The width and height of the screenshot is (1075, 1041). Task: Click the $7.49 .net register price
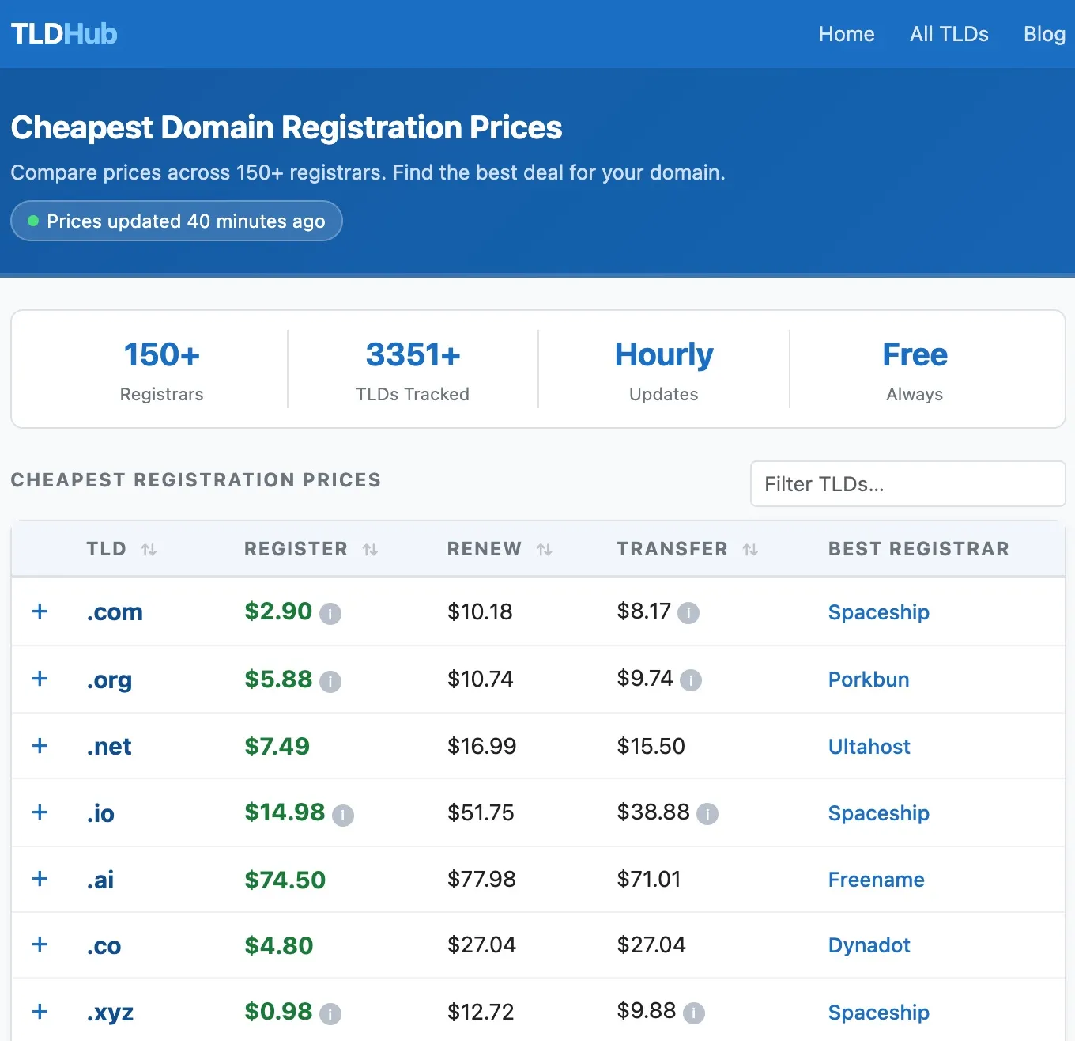277,746
